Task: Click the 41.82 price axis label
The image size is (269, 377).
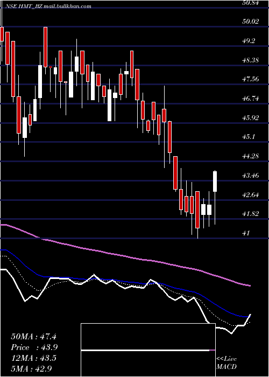Action: [x=251, y=214]
